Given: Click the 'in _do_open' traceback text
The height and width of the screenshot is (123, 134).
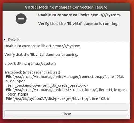Looking at the screenshot, I should 15,81.
